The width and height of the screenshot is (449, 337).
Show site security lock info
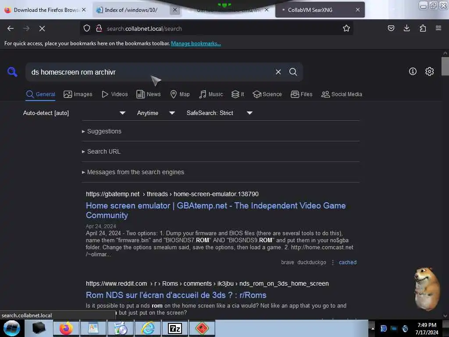[x=99, y=29]
